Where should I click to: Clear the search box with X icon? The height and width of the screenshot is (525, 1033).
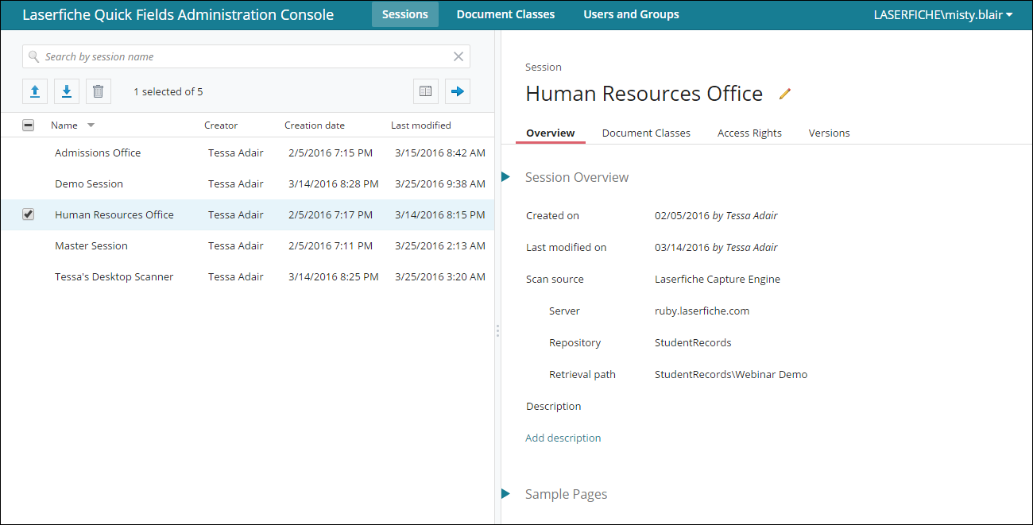tap(458, 56)
